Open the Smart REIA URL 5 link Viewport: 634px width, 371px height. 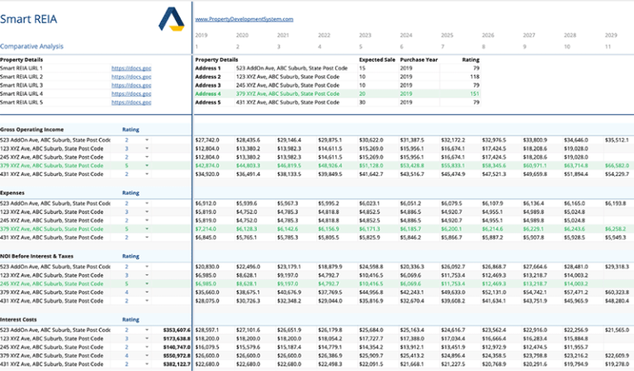pos(131,102)
